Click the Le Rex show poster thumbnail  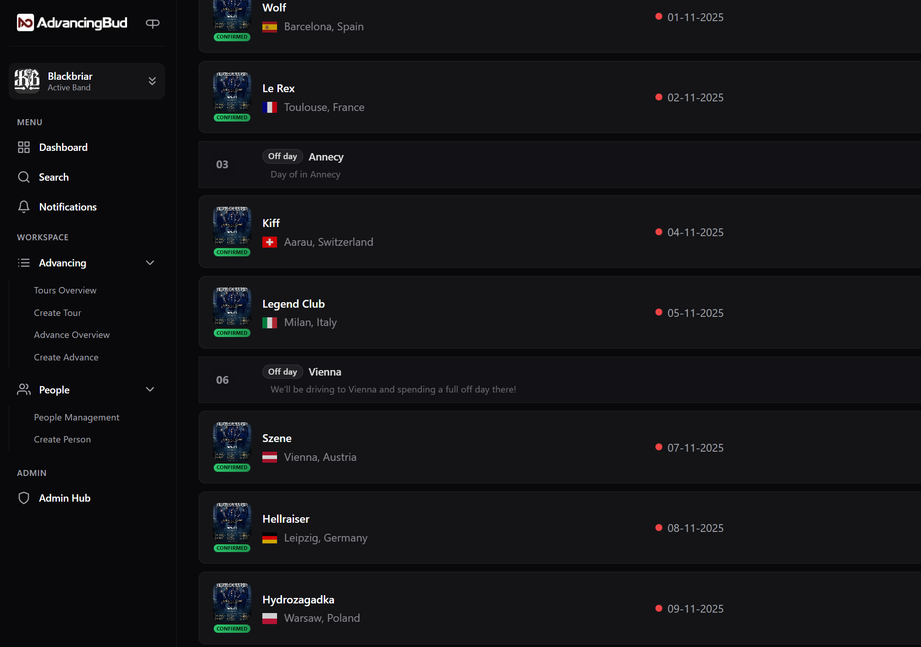pos(232,92)
